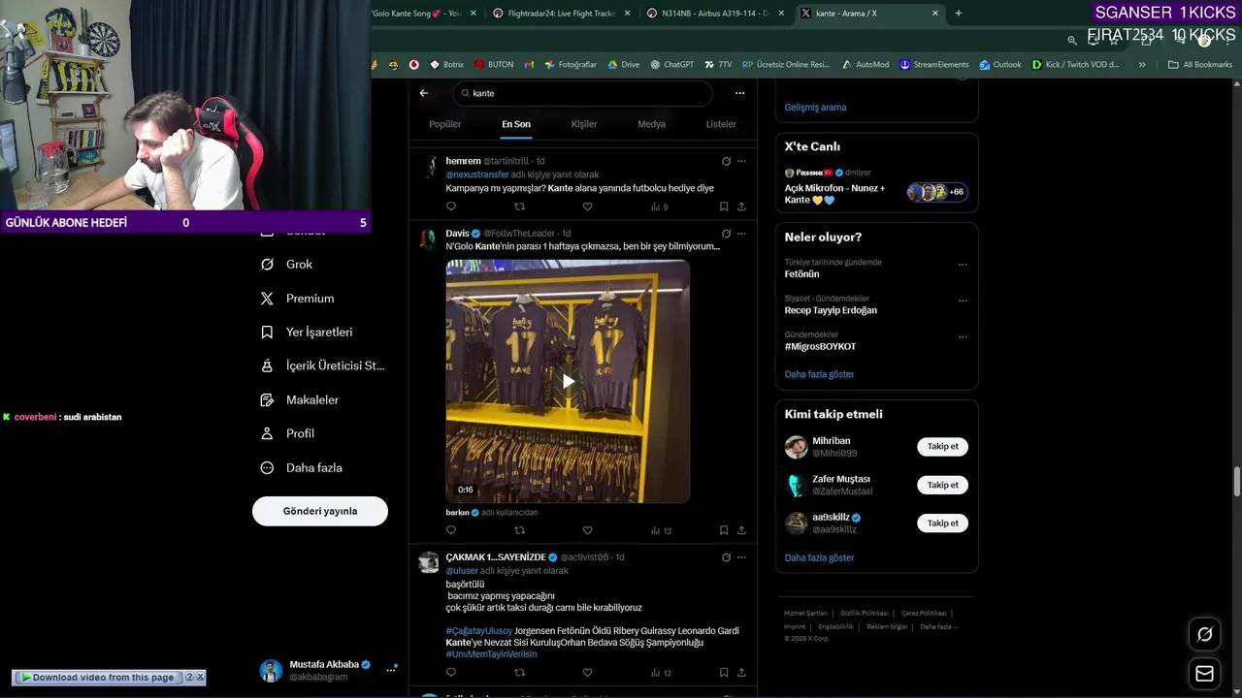1242x698 pixels.
Task: Open the #UnvMemTayinVerilsin hashtag
Action: (x=491, y=654)
